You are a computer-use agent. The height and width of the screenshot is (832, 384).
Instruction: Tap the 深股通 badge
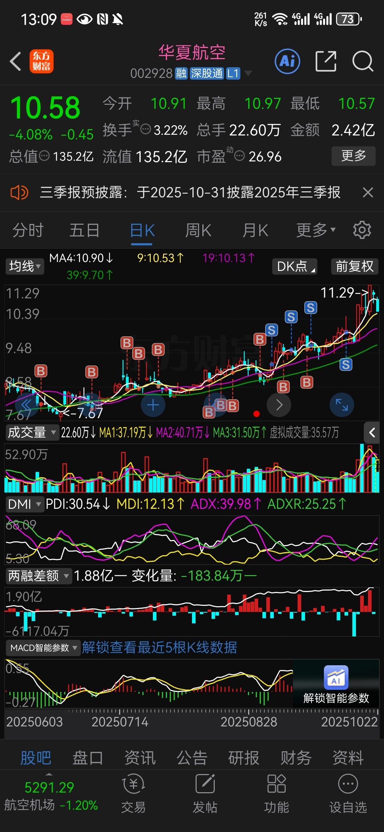(x=207, y=74)
